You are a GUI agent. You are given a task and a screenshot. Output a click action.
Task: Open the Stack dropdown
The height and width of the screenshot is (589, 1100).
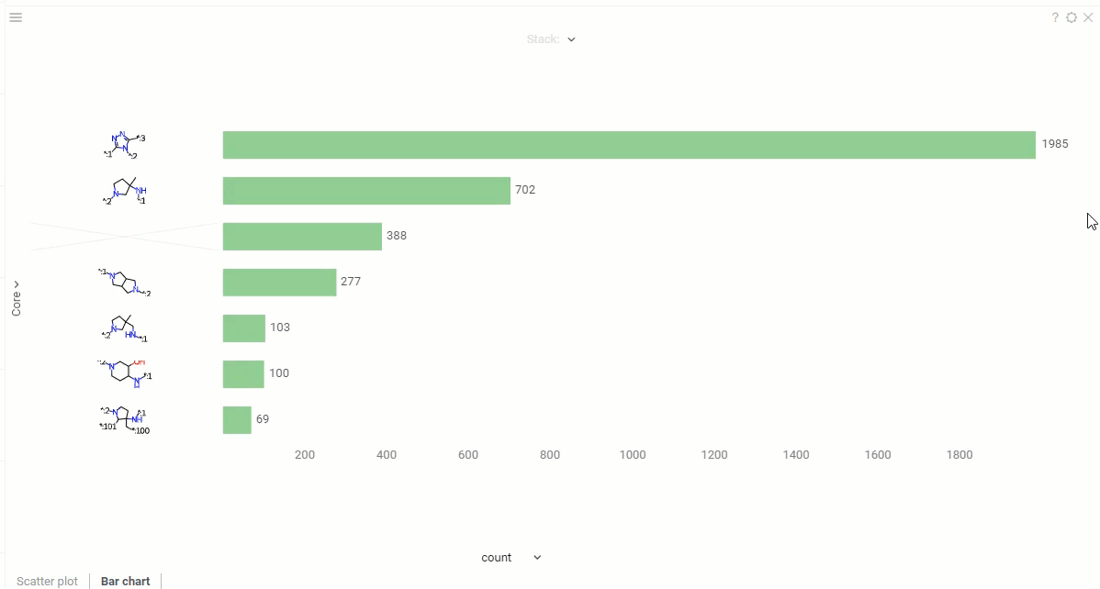point(571,39)
